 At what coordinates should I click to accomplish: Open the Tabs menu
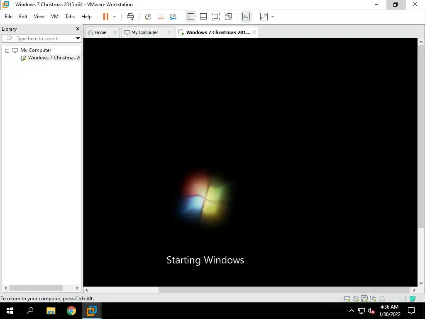coord(70,17)
